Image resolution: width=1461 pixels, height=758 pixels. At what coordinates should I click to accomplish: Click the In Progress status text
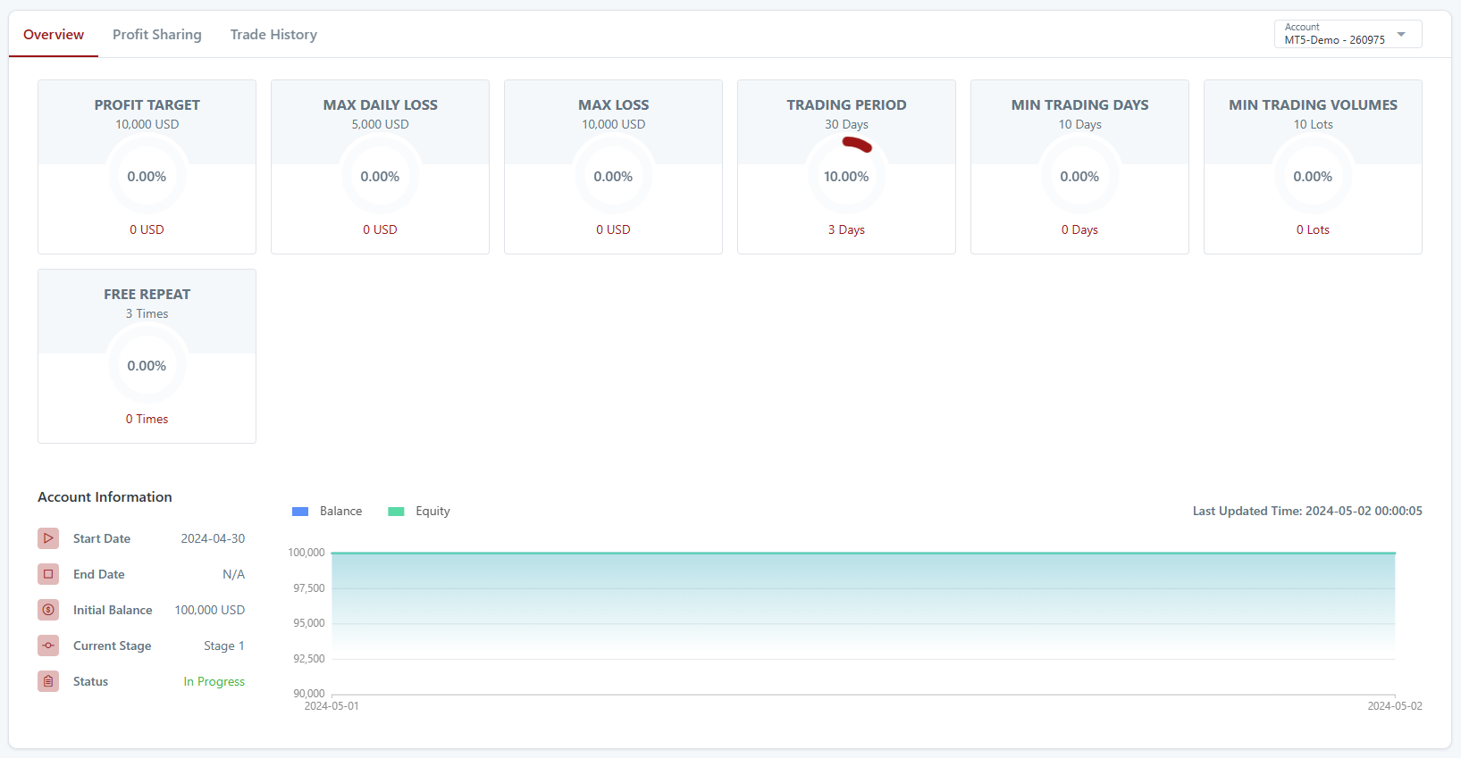[x=214, y=681]
